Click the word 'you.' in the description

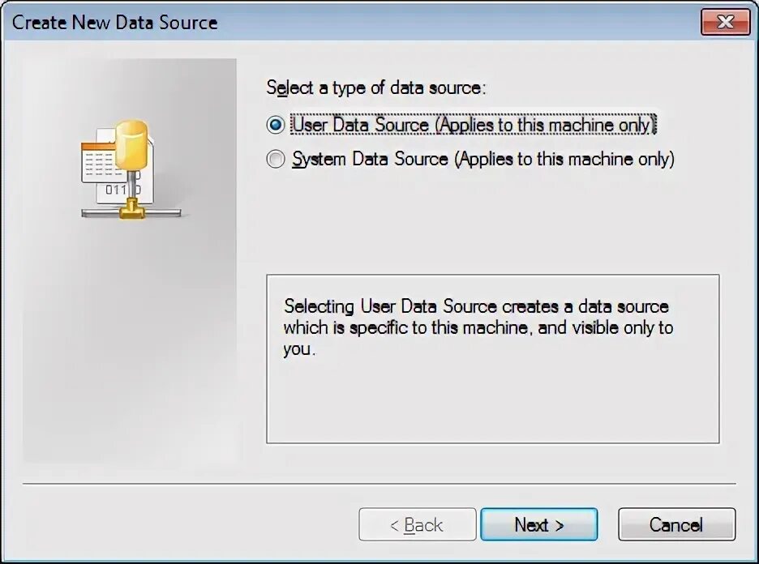click(298, 350)
